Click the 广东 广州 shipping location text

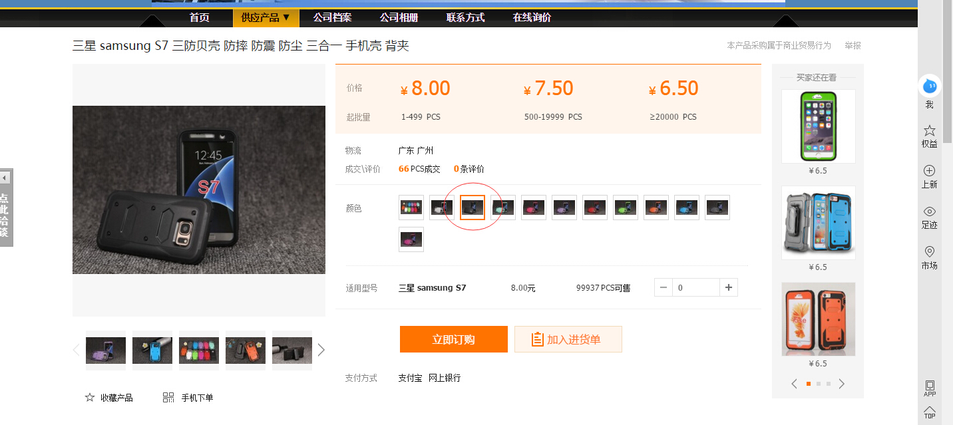coord(416,150)
